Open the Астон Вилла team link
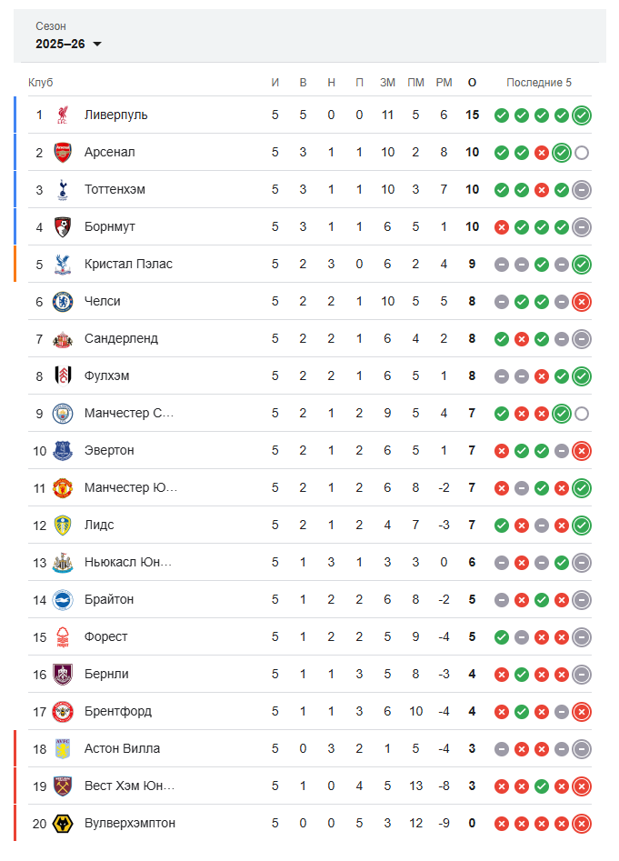 (122, 748)
